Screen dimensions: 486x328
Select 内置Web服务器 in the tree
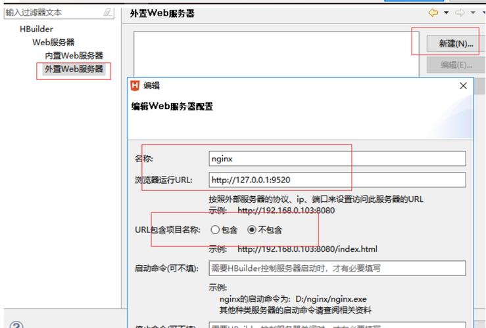[74, 56]
